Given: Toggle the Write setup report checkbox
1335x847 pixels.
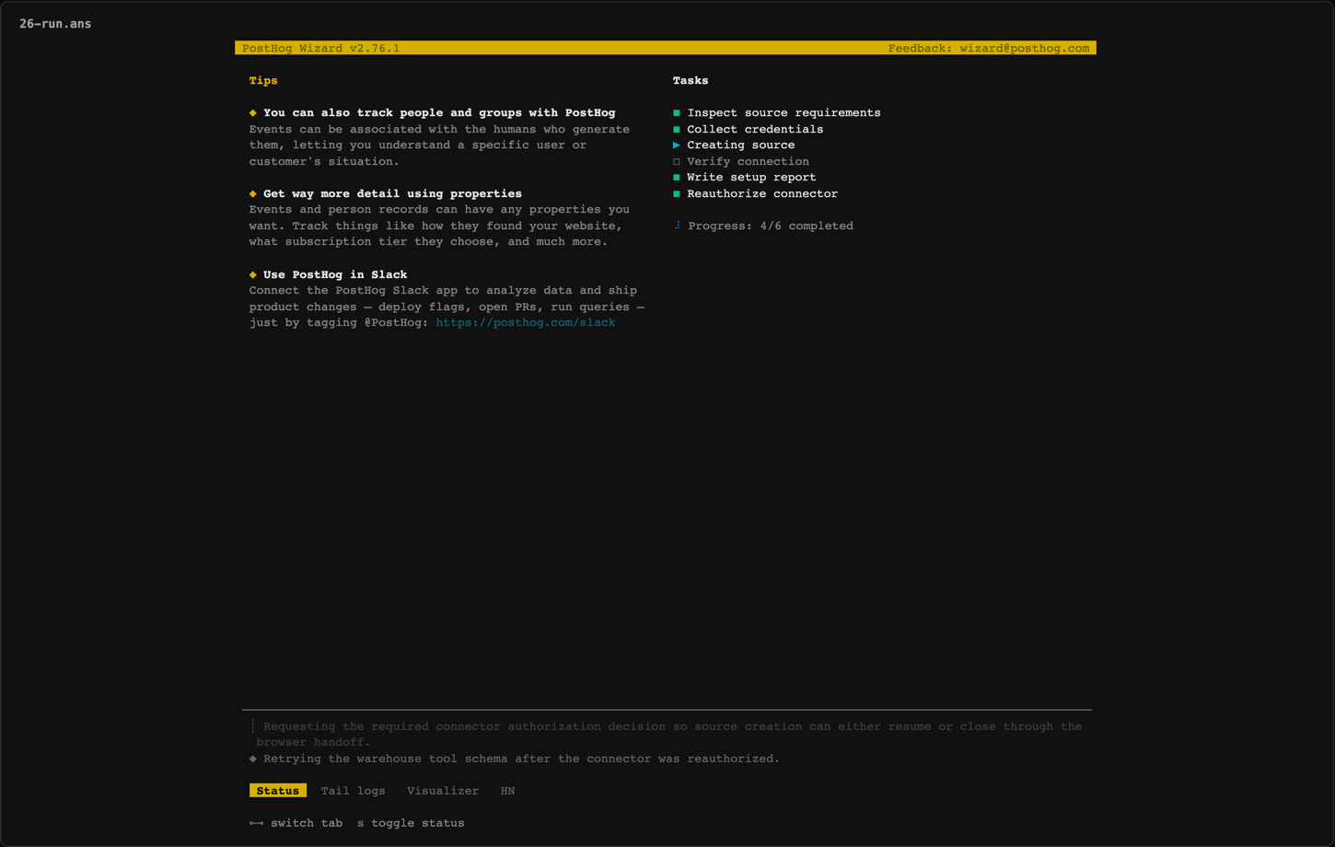Looking at the screenshot, I should [677, 178].
